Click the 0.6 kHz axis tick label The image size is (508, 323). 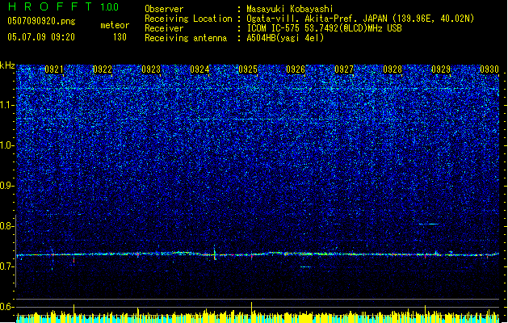(7, 307)
